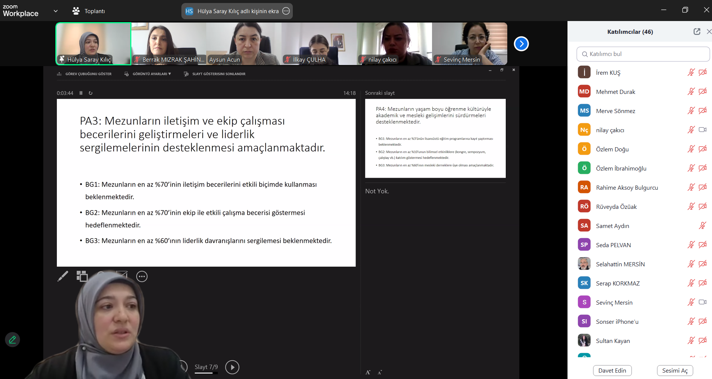Click the Davet Edin button

pos(612,371)
